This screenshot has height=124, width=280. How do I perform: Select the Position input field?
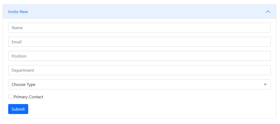click(139, 56)
